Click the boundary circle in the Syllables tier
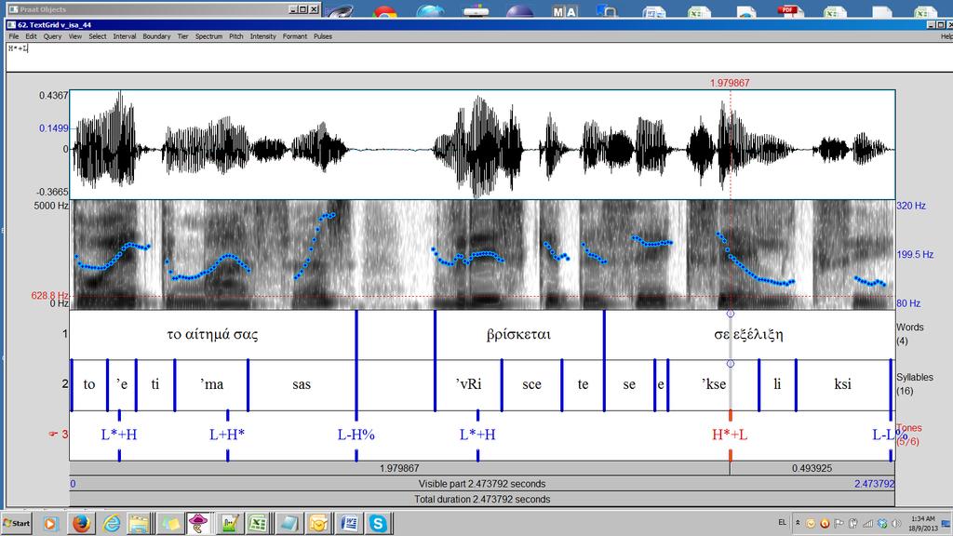953x536 pixels. [730, 364]
